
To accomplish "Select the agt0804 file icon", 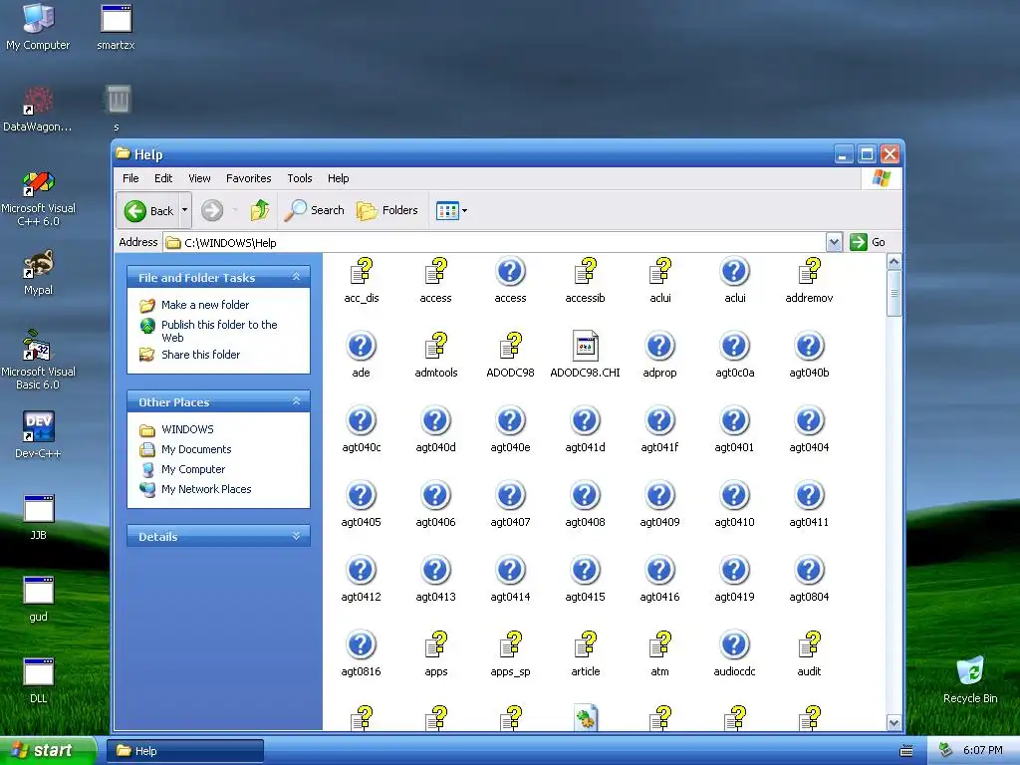I will [809, 571].
